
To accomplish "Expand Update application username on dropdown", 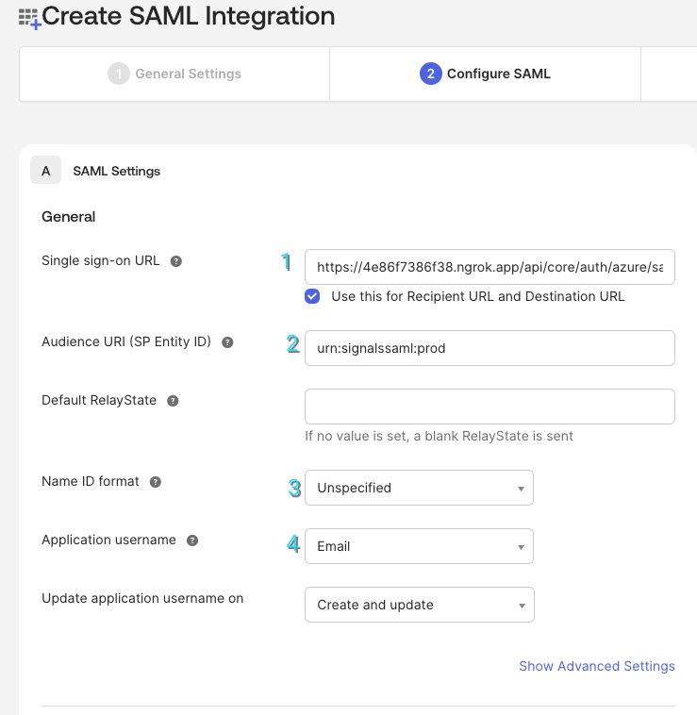I will click(420, 605).
